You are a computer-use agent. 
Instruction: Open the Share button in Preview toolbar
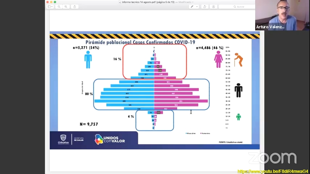click(x=75, y=7)
